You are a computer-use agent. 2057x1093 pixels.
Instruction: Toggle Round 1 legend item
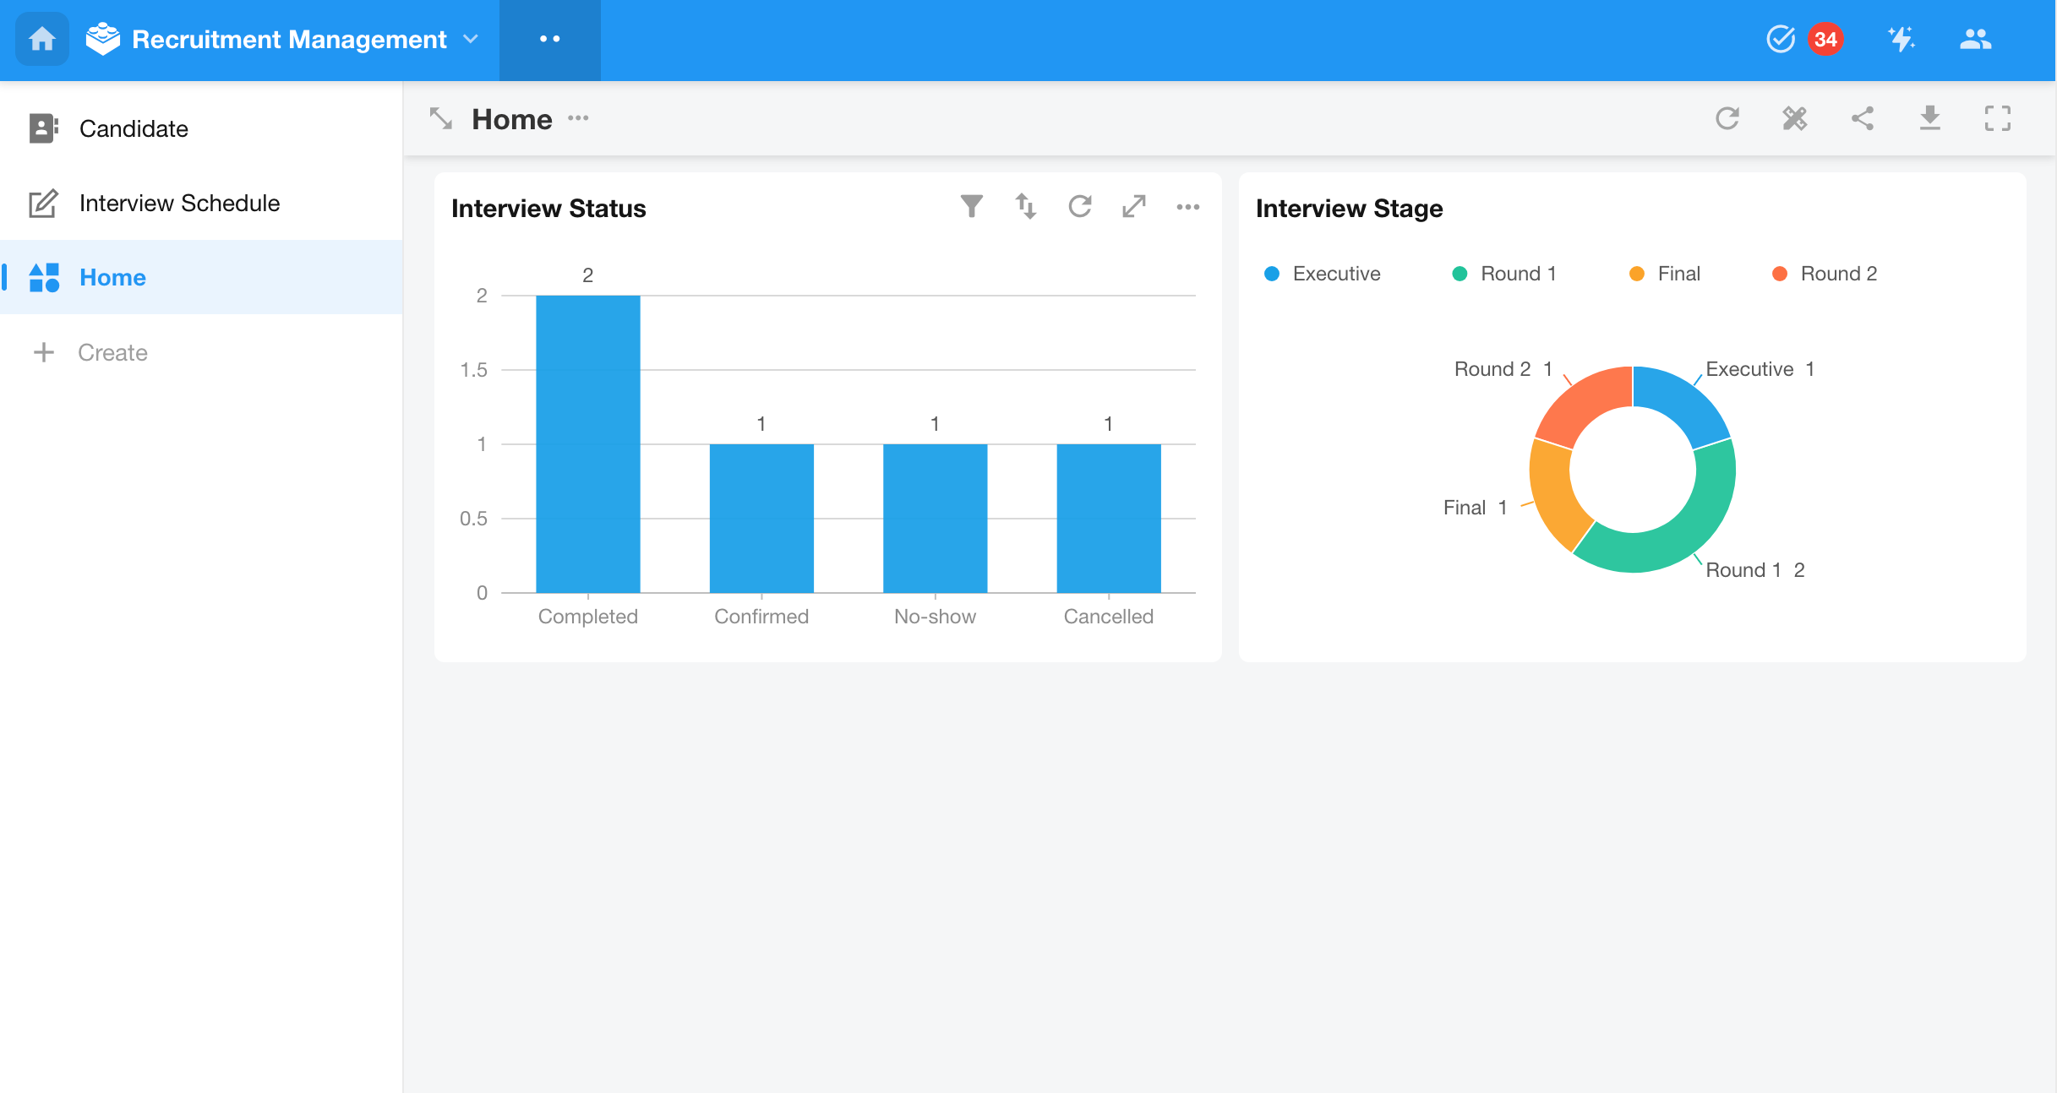tap(1504, 274)
